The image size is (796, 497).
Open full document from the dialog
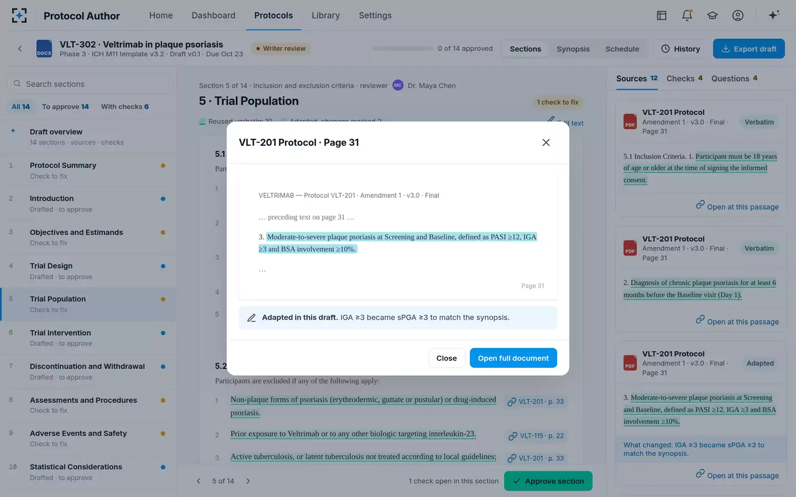(x=513, y=358)
